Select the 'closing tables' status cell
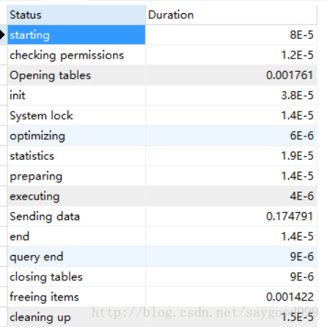The height and width of the screenshot is (327, 327). point(76,277)
